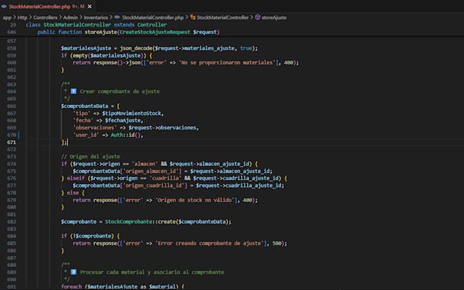Click 'origen_cuadrilla_id' array key
464x290 pixels.
(154, 185)
